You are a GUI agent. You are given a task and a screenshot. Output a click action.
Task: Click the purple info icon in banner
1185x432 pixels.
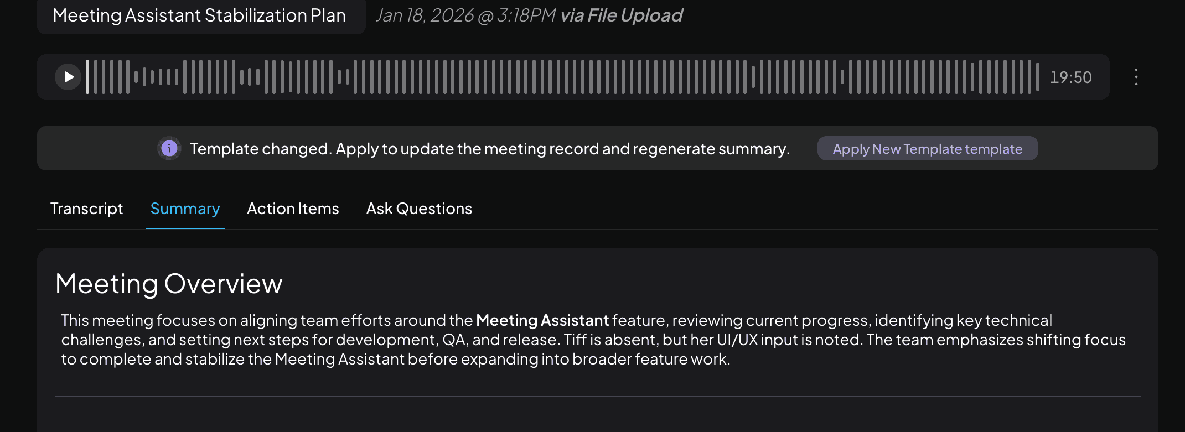pos(169,148)
